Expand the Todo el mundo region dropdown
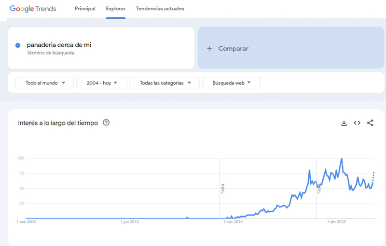The image size is (386, 246). point(44,83)
